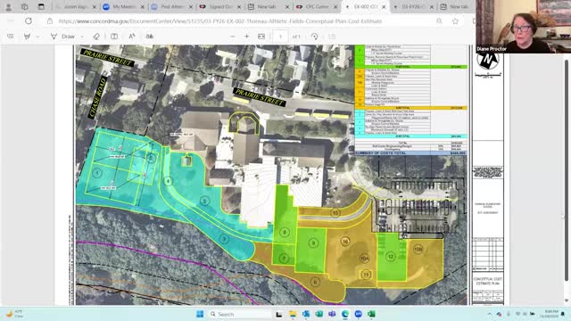Open Outlook from taskbar
The width and height of the screenshot is (571, 321).
(306, 314)
